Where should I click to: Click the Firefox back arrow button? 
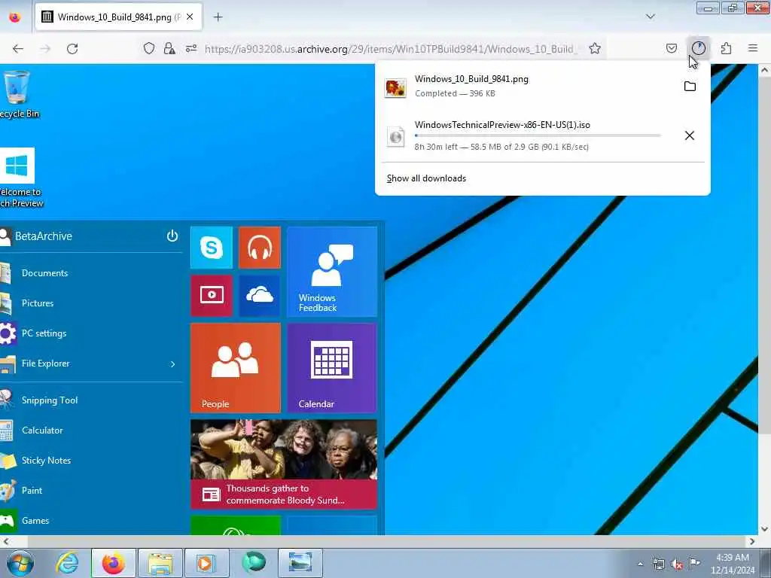tap(18, 49)
